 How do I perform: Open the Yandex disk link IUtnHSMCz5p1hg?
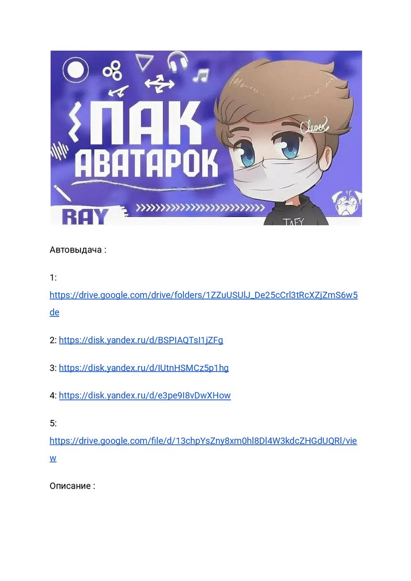tap(143, 368)
